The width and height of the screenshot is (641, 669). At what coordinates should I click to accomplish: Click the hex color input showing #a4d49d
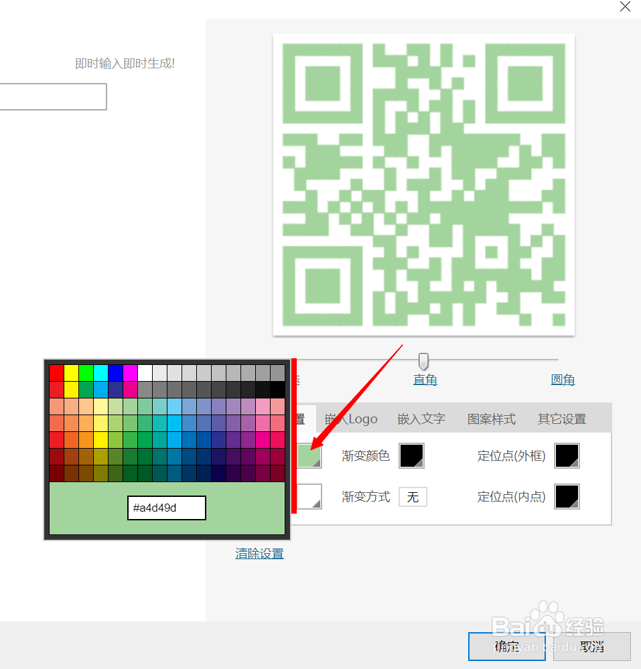point(166,508)
